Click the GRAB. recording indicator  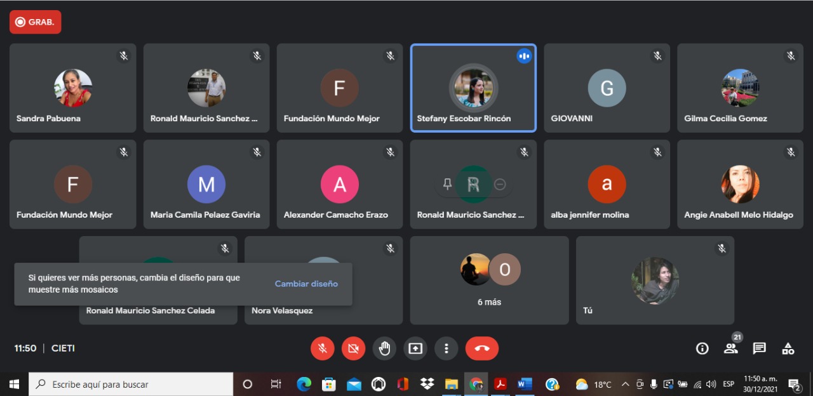pyautogui.click(x=36, y=22)
